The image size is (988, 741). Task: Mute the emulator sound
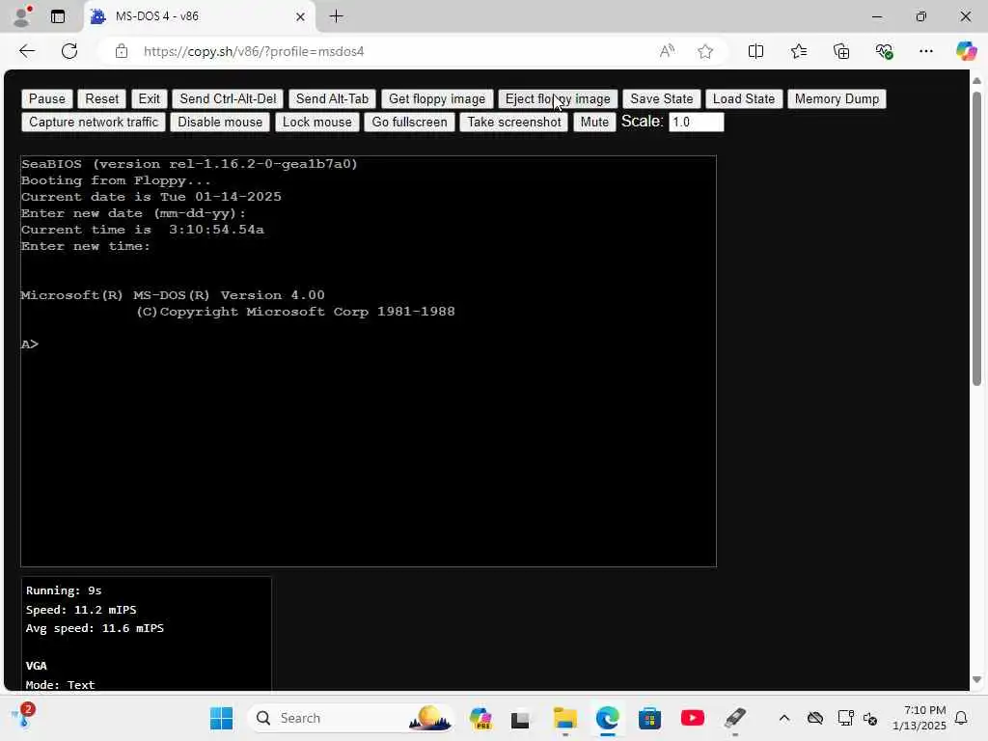[x=594, y=123]
